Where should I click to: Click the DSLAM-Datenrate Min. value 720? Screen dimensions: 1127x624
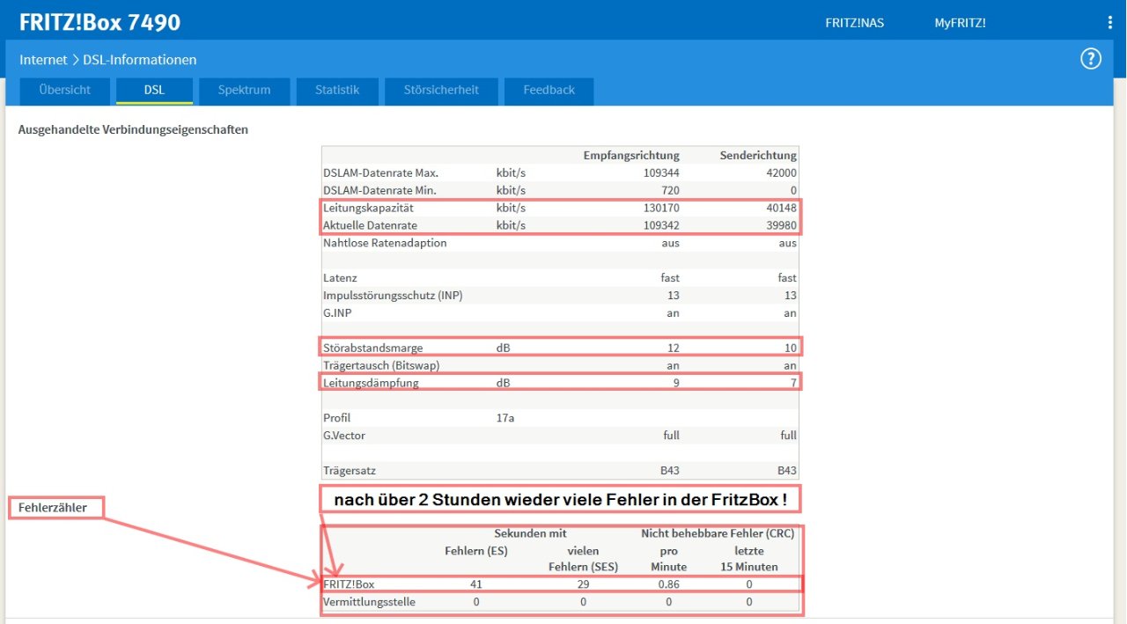670,190
